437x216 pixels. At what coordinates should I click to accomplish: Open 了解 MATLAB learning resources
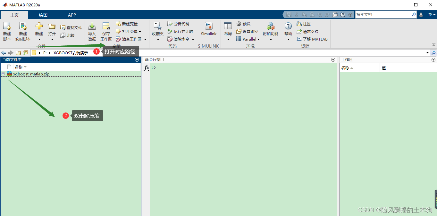pos(312,39)
